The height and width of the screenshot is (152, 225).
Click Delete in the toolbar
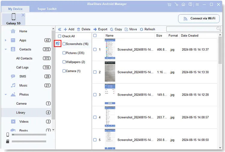click(84, 29)
